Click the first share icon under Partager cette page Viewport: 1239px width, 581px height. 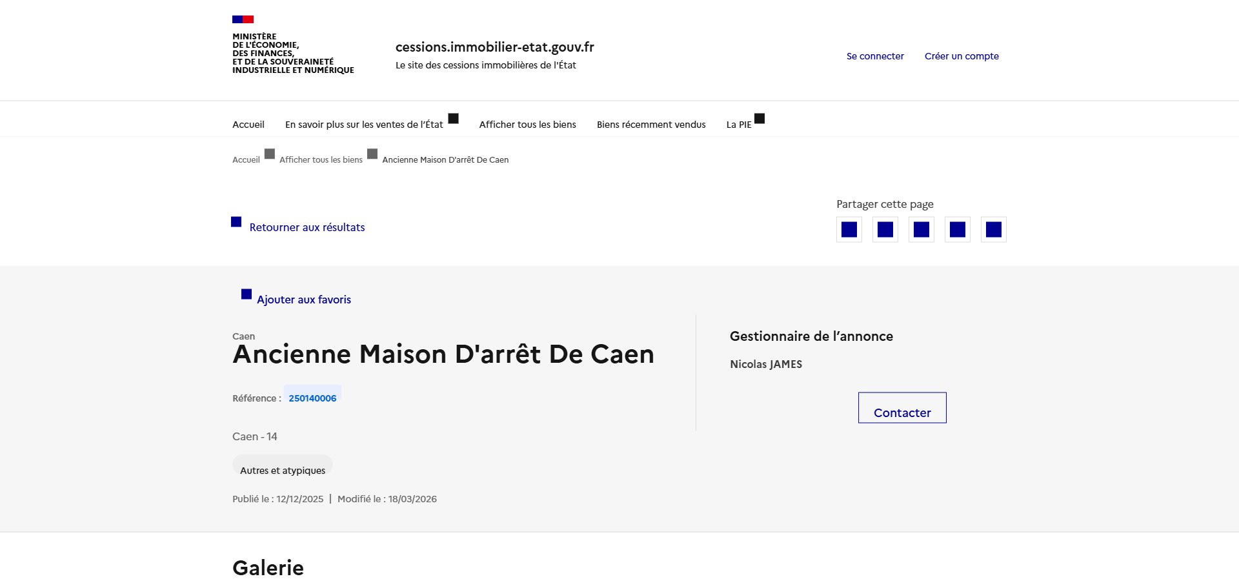pyautogui.click(x=849, y=229)
